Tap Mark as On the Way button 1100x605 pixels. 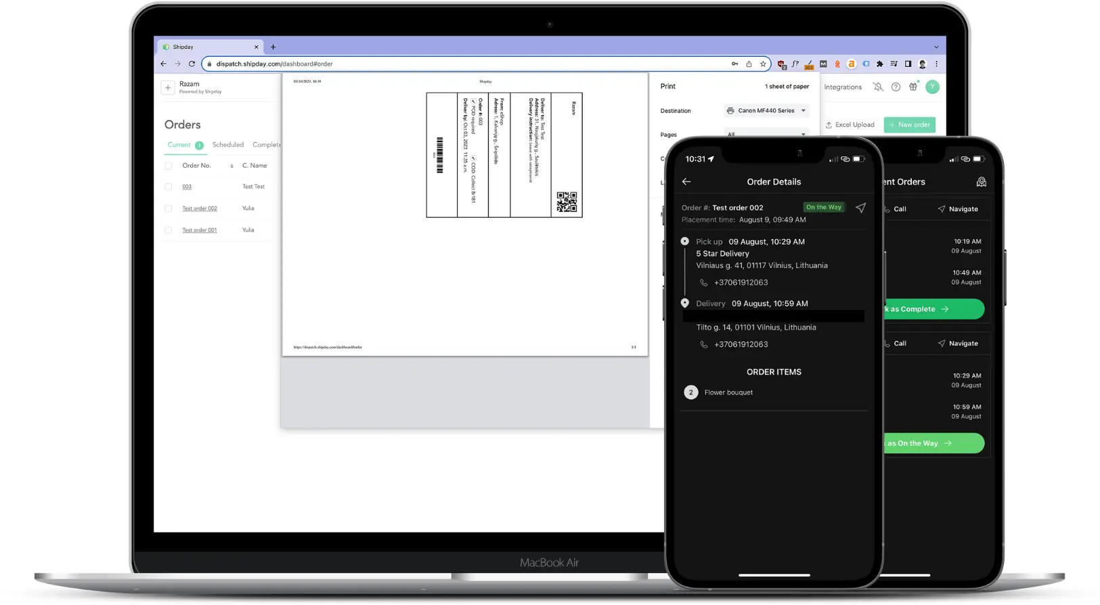click(933, 443)
